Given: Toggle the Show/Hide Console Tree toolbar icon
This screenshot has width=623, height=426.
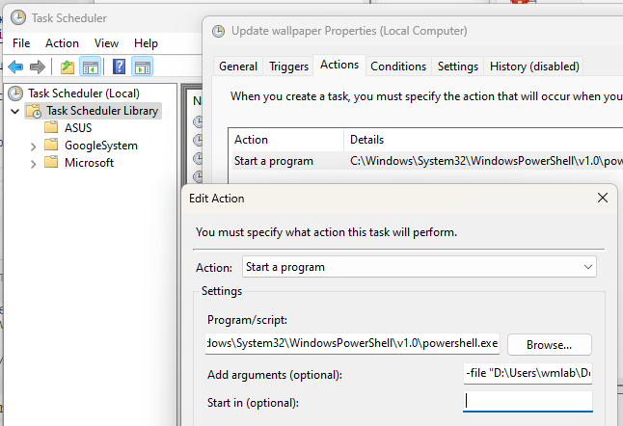Looking at the screenshot, I should (x=90, y=67).
